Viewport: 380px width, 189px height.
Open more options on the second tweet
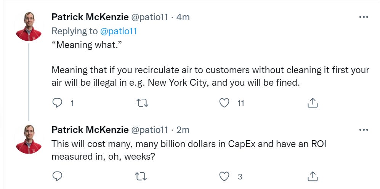364,130
